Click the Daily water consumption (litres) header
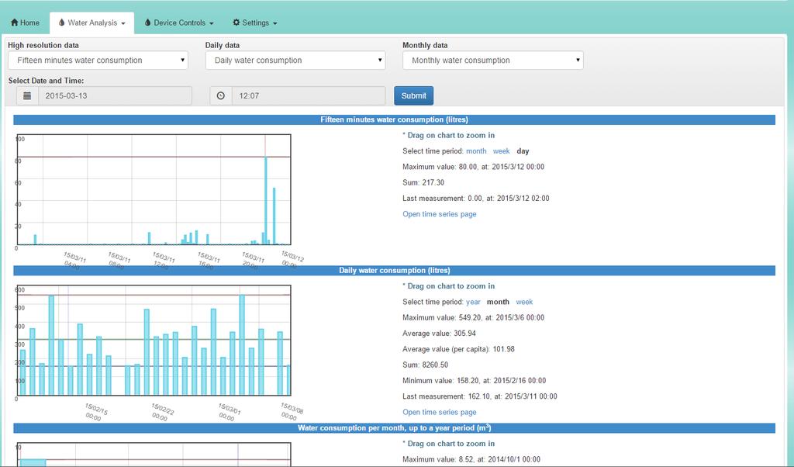The height and width of the screenshot is (467, 794). (x=394, y=271)
